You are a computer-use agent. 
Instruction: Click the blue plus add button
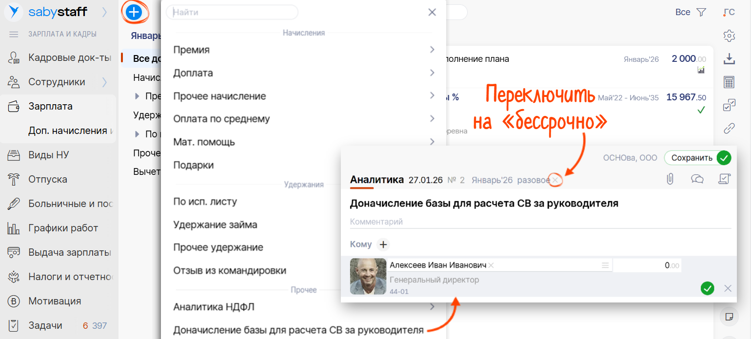pyautogui.click(x=134, y=12)
